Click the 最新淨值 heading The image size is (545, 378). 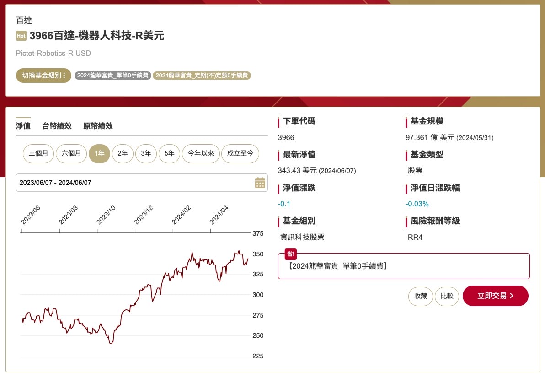click(x=299, y=154)
